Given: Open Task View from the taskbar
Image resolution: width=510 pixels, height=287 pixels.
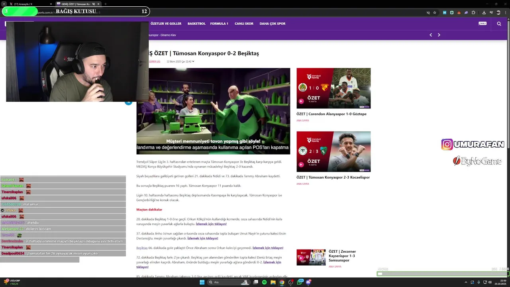Looking at the screenshot, I should [255, 282].
